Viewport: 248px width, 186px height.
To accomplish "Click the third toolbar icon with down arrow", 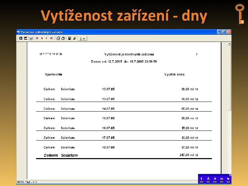I will click(31, 38).
